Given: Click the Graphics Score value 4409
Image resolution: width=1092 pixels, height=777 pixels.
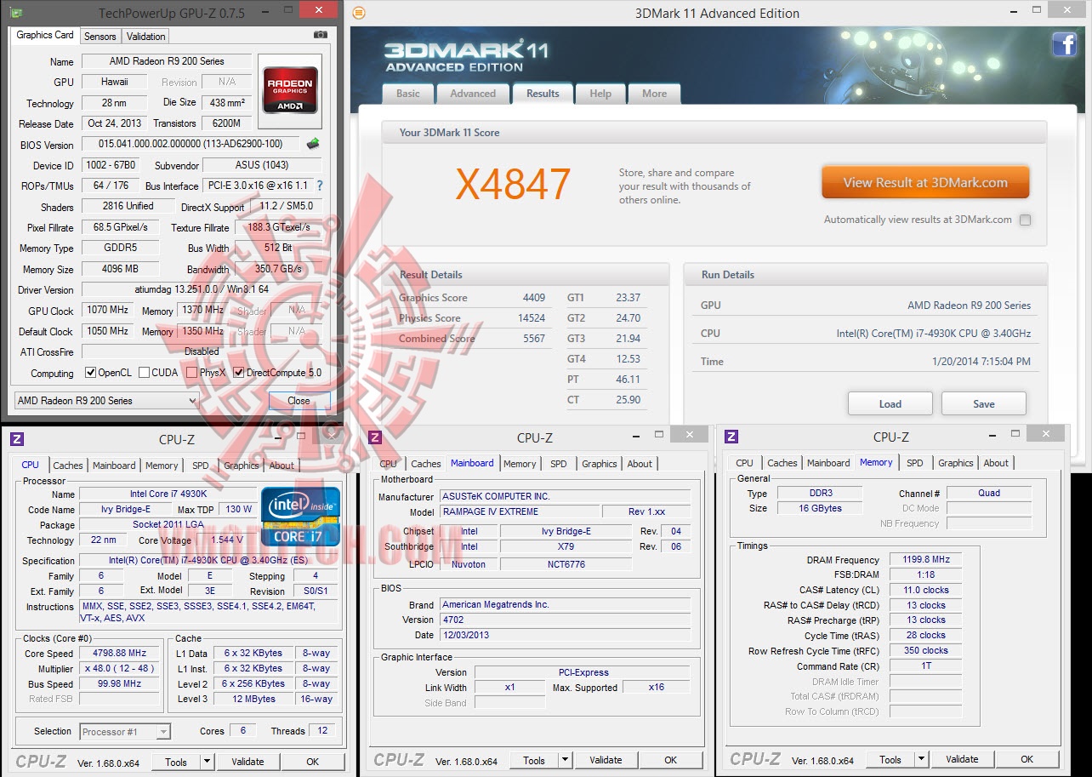Looking at the screenshot, I should (534, 298).
